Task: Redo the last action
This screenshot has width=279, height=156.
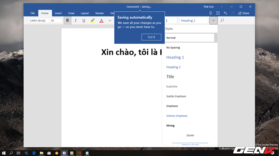Action: click(x=232, y=13)
